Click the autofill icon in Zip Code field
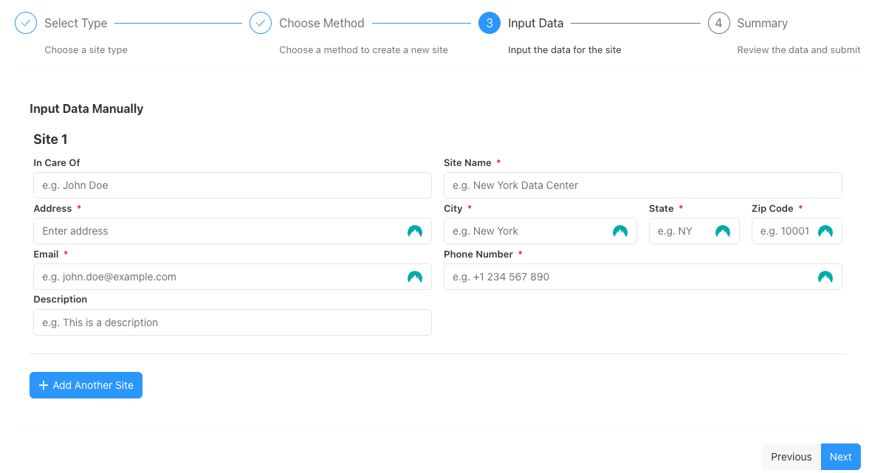The width and height of the screenshot is (869, 473). [x=825, y=231]
